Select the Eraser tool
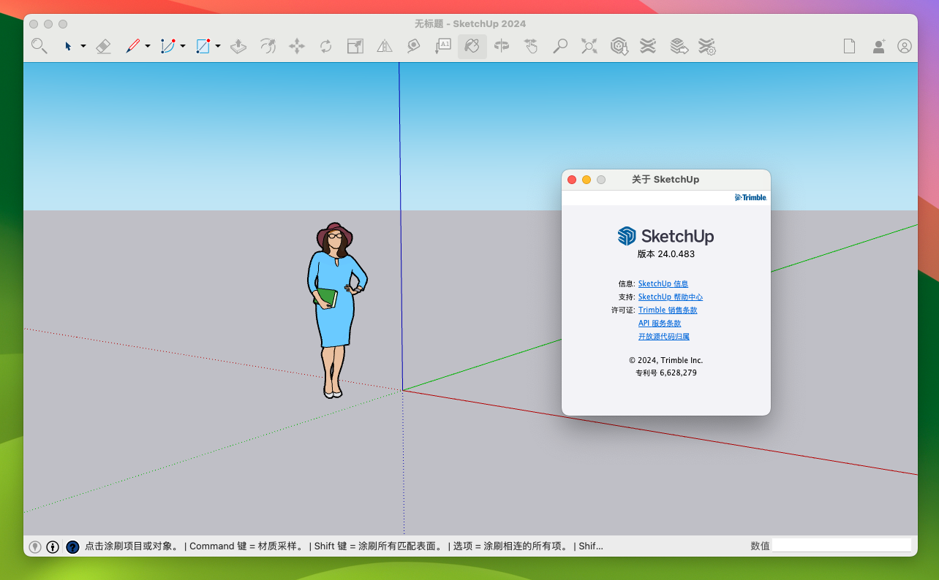Screen dimensions: 939x580 pos(103,46)
